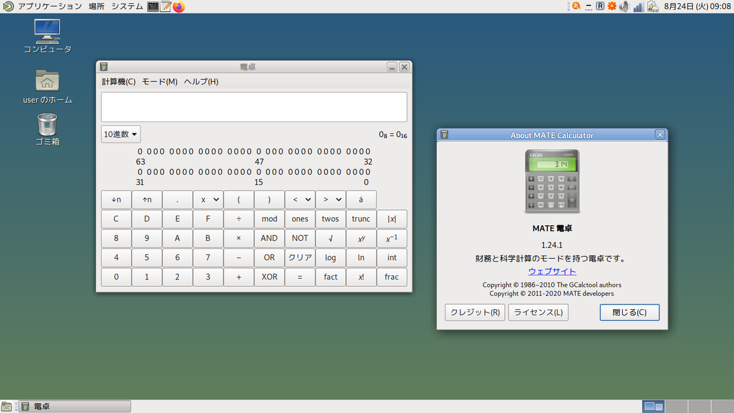
Task: Open the システム panel menu
Action: (127, 6)
